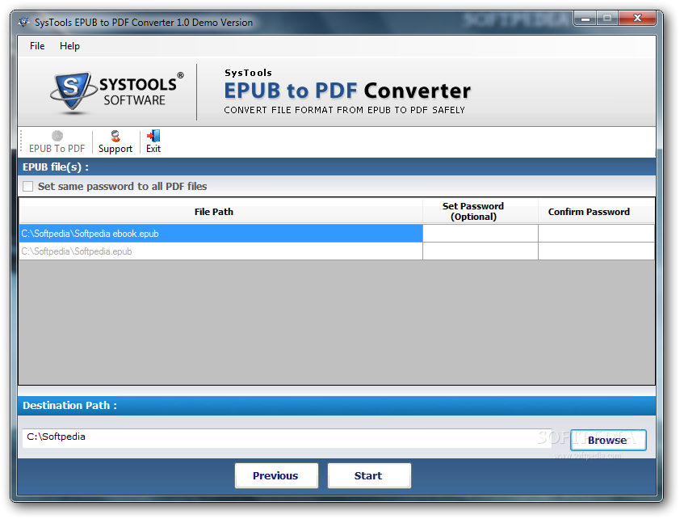Viewport: 680px width, 519px height.
Task: Click the Destination Path input field
Action: (x=287, y=438)
